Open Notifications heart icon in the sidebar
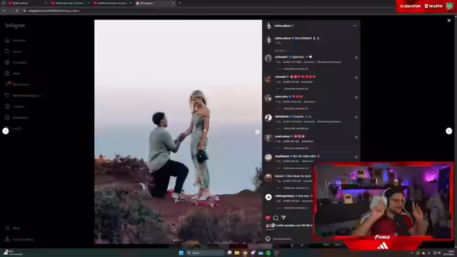Screen dimensions: 457x257 7,95
